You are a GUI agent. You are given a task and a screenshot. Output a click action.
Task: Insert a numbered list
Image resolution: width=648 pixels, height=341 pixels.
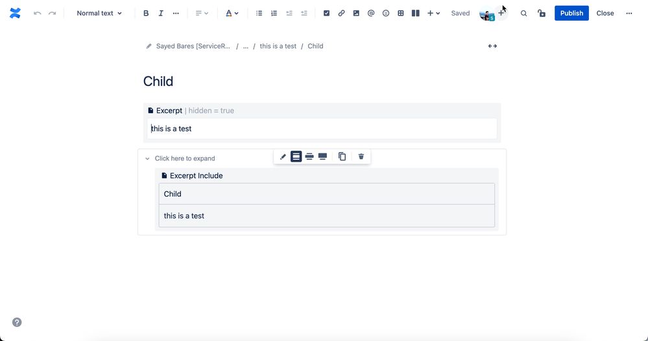pos(274,13)
